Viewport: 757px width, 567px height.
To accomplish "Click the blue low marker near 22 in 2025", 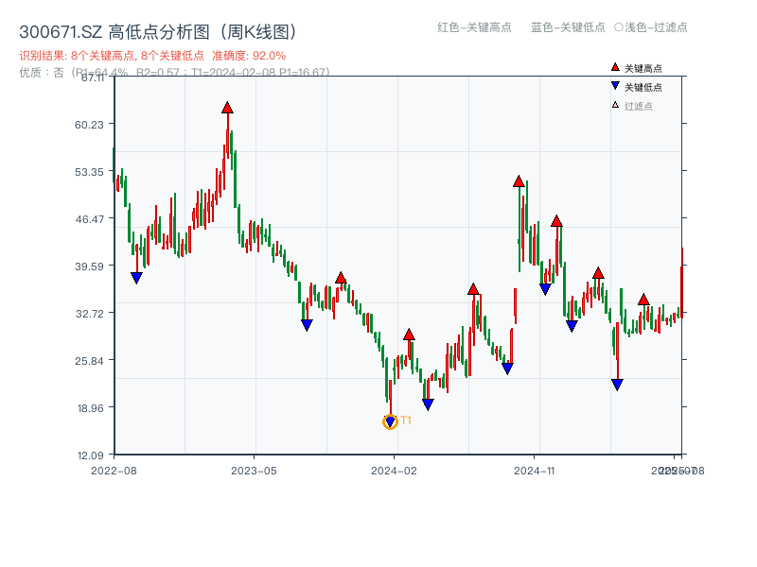I will pyautogui.click(x=617, y=385).
